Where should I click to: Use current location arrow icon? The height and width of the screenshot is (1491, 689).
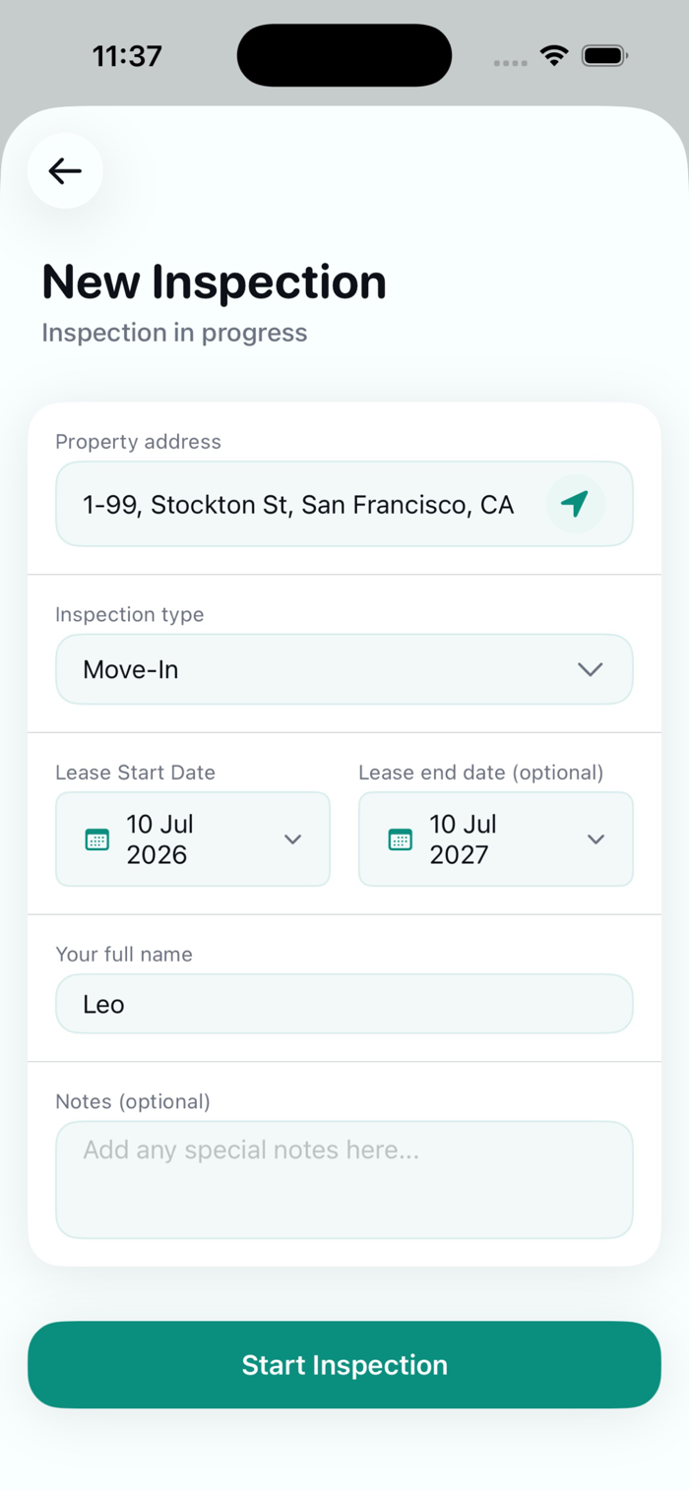pos(575,504)
